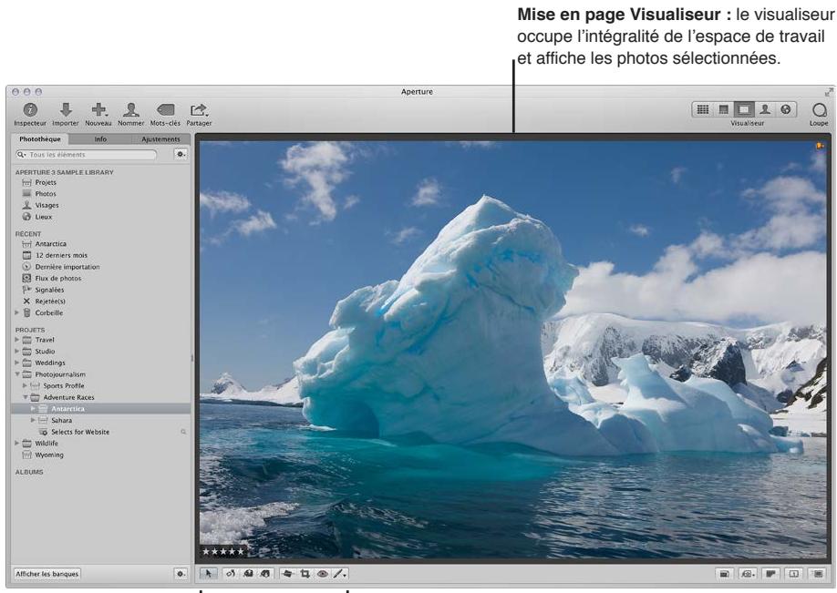Toggle the Primary Only button
Image resolution: width=837 pixels, height=593 pixels.
[x=794, y=574]
